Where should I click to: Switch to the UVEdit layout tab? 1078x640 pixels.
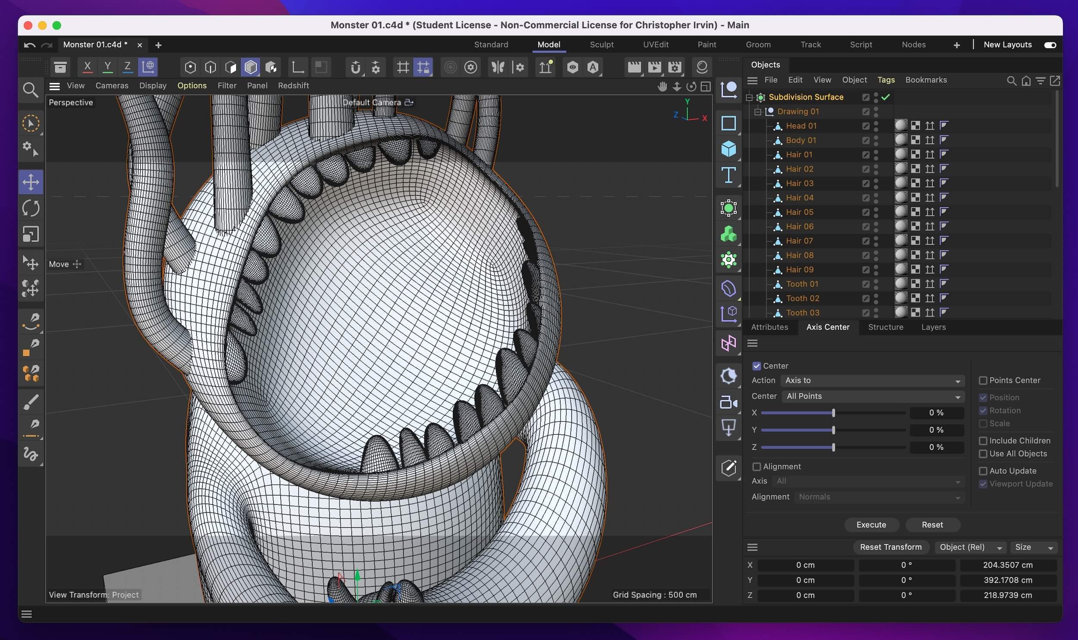point(655,44)
